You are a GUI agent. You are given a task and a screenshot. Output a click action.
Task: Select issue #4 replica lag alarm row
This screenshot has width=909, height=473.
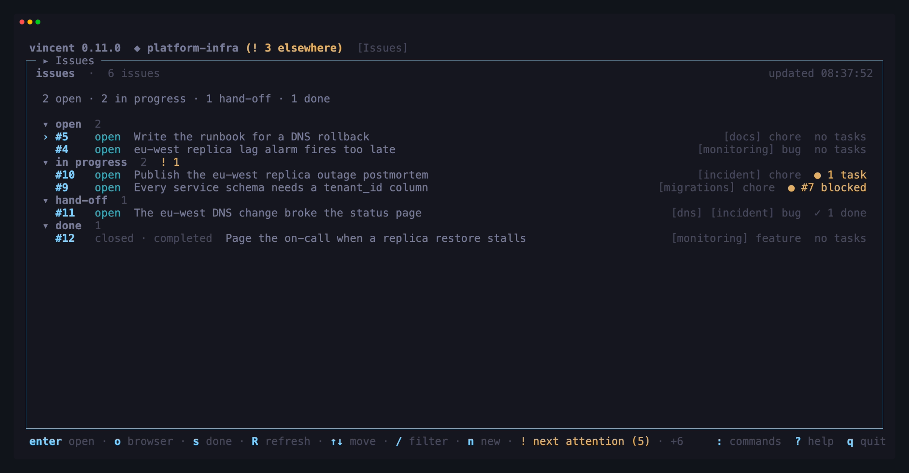point(454,150)
